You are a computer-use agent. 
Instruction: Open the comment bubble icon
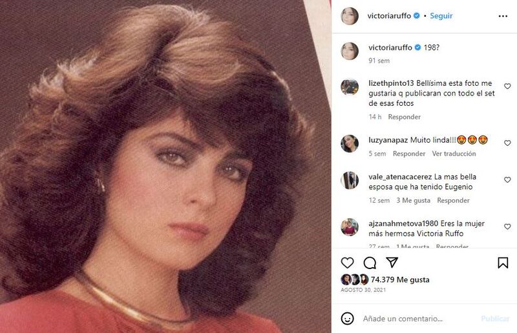click(370, 263)
